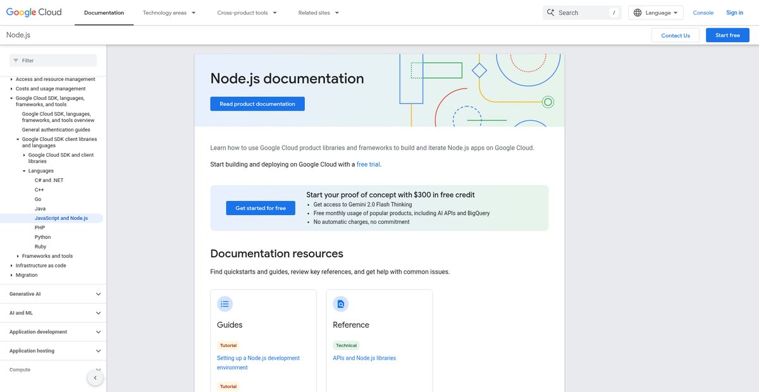This screenshot has height=392, width=759.
Task: Select Go in the Languages list
Action: click(38, 199)
